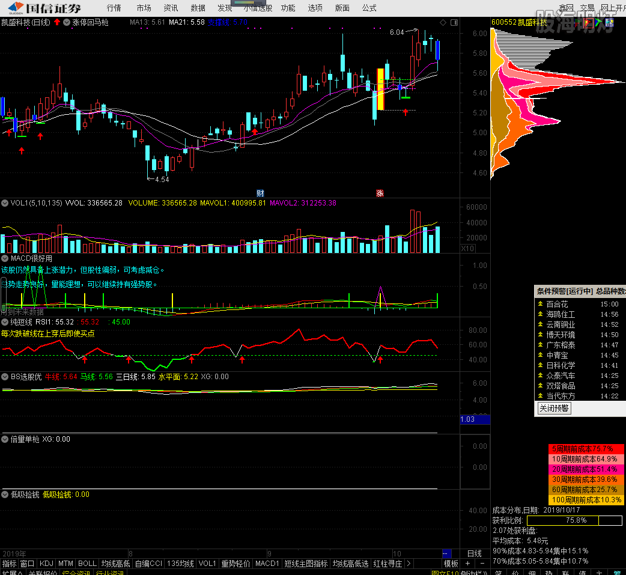Image resolution: width=626 pixels, height=575 pixels.
Task: Click the plus zoom button near 模板
Action: (467, 564)
